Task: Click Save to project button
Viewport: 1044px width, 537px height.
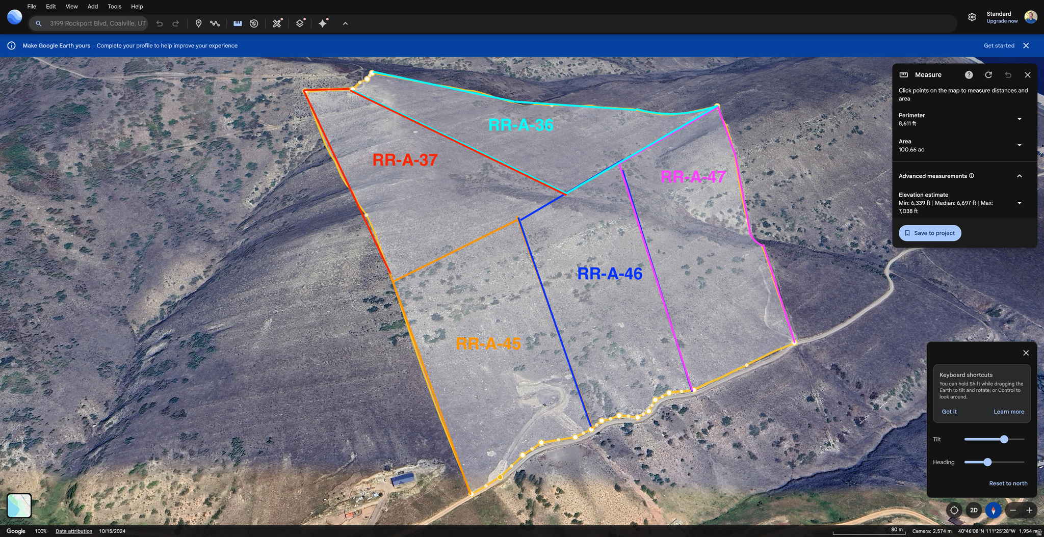Action: pos(930,233)
